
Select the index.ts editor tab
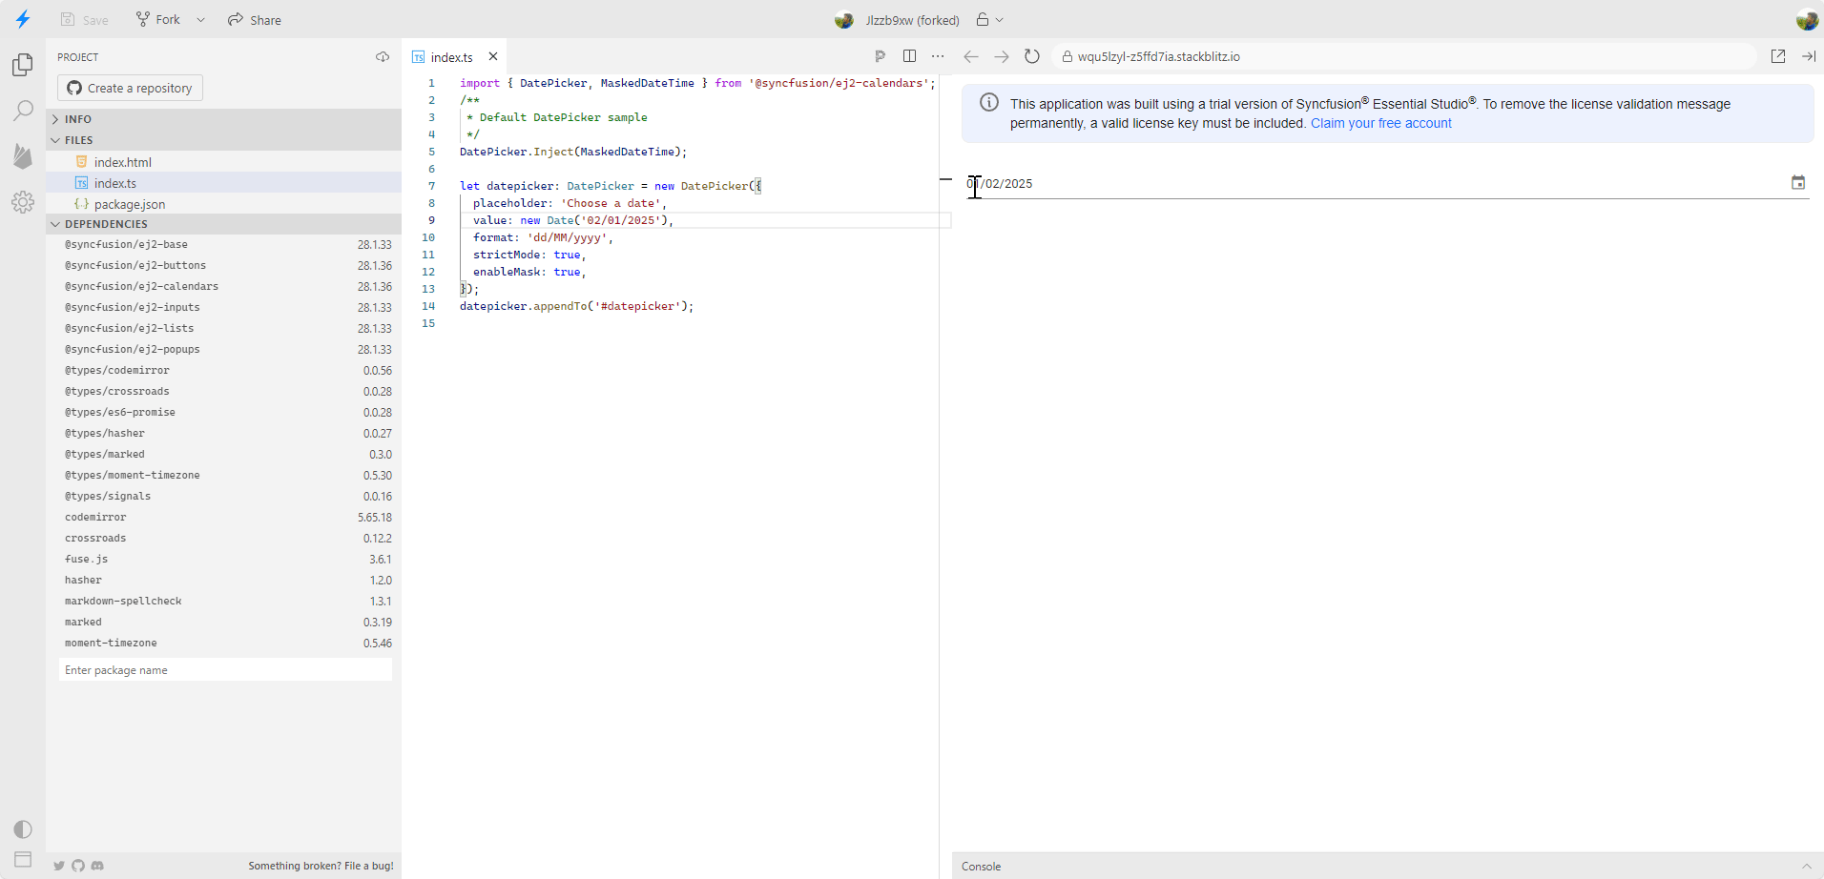pyautogui.click(x=451, y=57)
